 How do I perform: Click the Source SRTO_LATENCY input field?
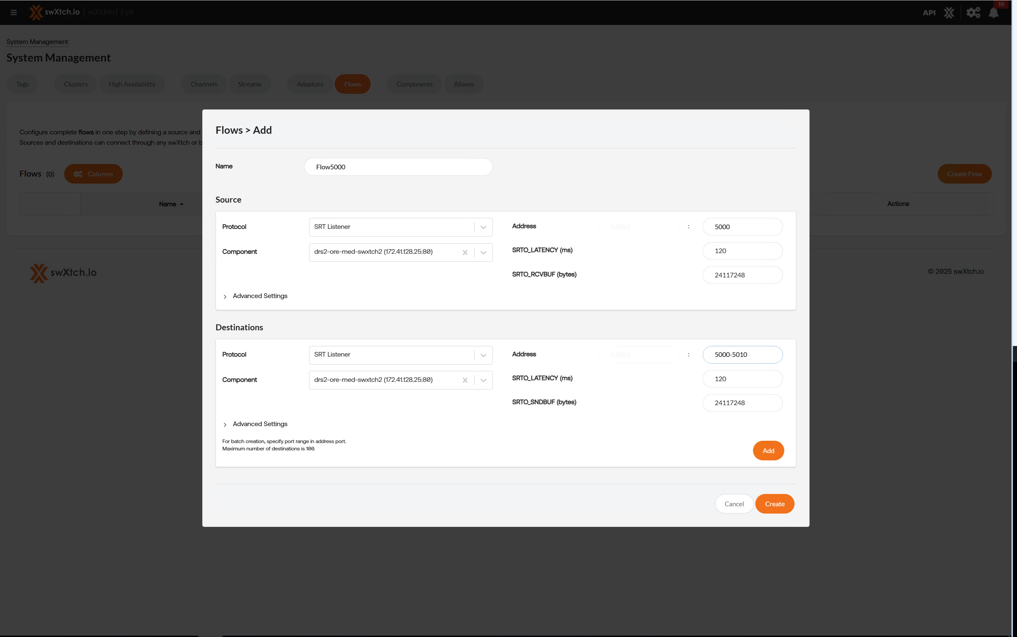tap(742, 251)
